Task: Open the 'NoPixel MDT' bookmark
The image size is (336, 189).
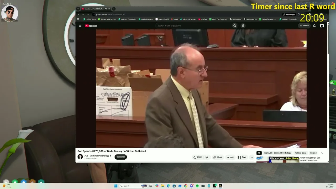Action: pos(235,19)
